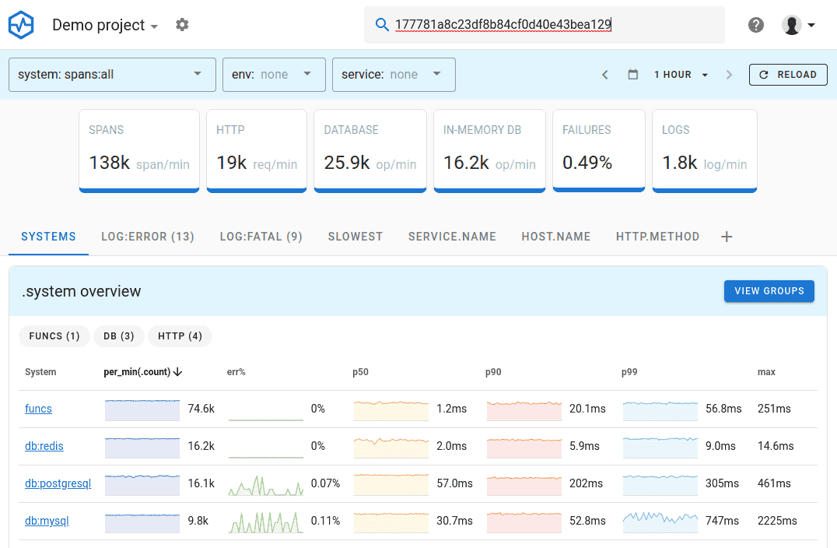Open project settings via gear icon

click(x=181, y=24)
